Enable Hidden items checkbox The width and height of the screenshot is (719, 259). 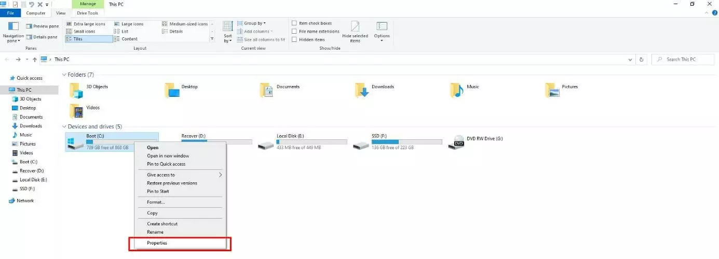click(308, 40)
